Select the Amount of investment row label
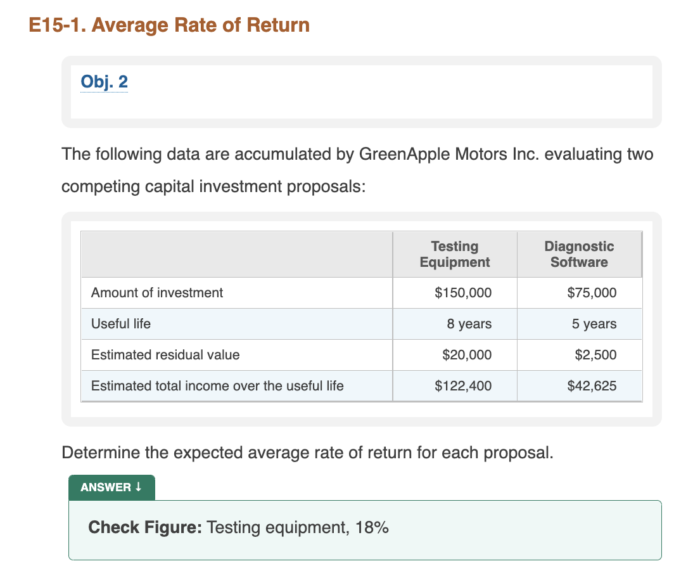693x573 pixels. (157, 293)
